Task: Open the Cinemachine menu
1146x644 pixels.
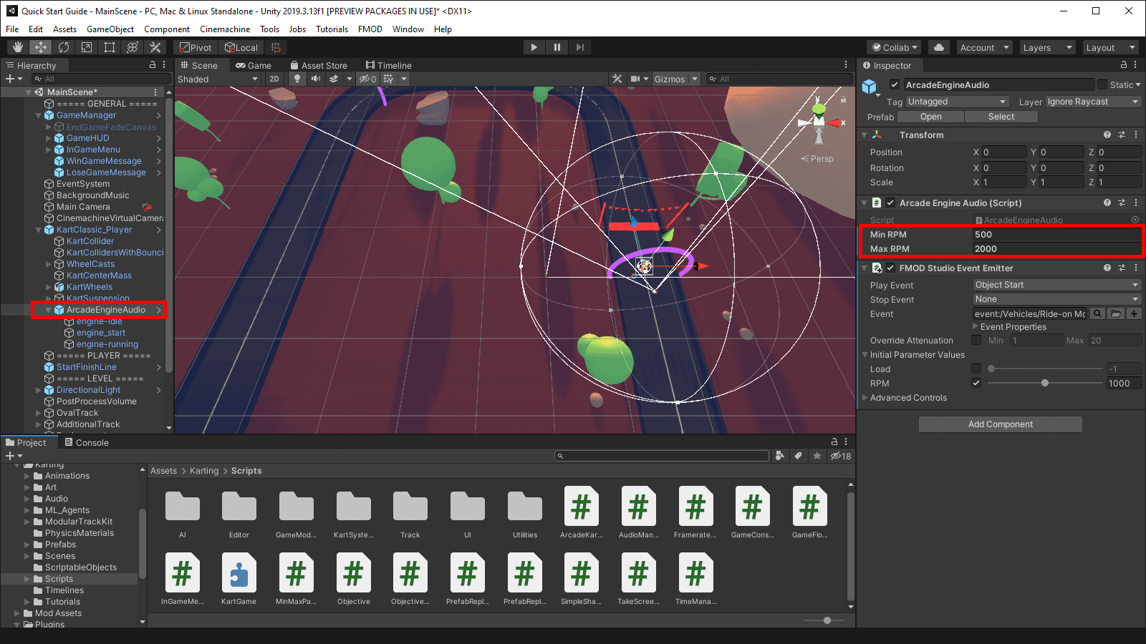Action: pos(225,29)
